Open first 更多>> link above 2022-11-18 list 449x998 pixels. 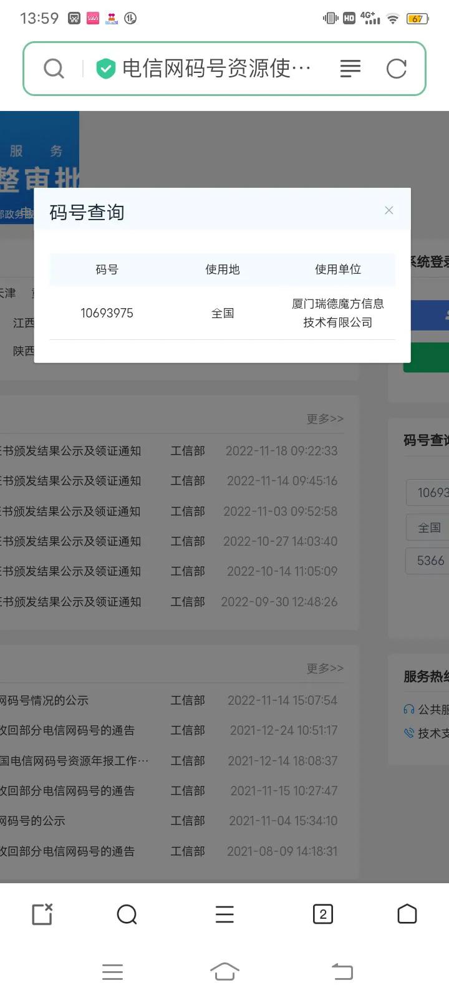click(325, 419)
